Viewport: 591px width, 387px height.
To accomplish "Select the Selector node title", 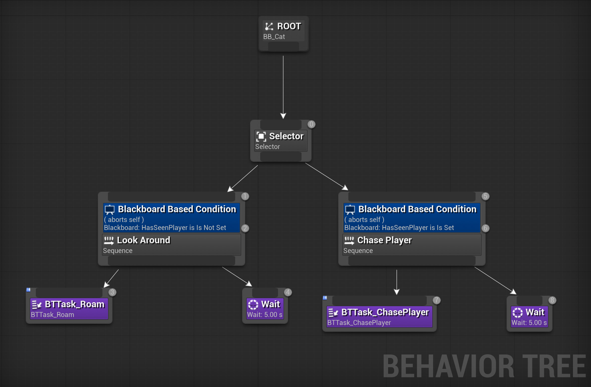I will tap(286, 136).
